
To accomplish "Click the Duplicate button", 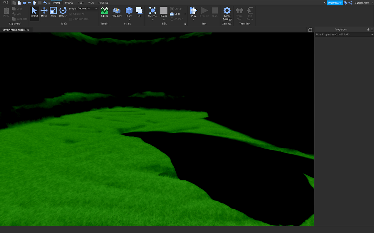I will tap(20, 19).
